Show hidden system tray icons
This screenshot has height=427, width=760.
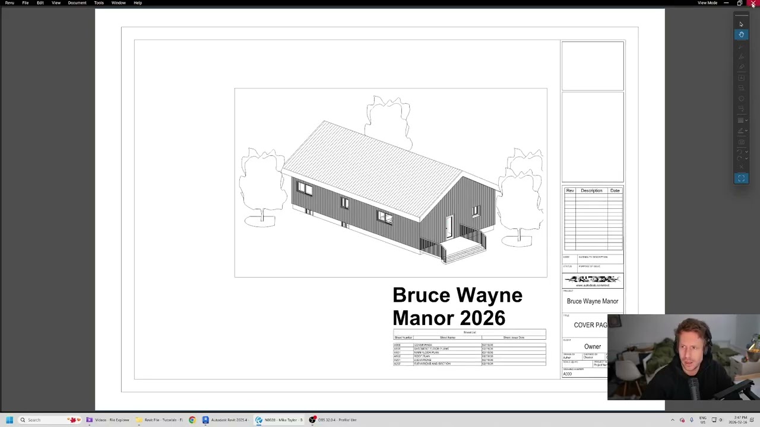coord(673,420)
